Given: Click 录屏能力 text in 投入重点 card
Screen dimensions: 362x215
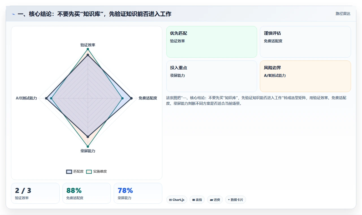Looking at the screenshot, I should 178,75.
